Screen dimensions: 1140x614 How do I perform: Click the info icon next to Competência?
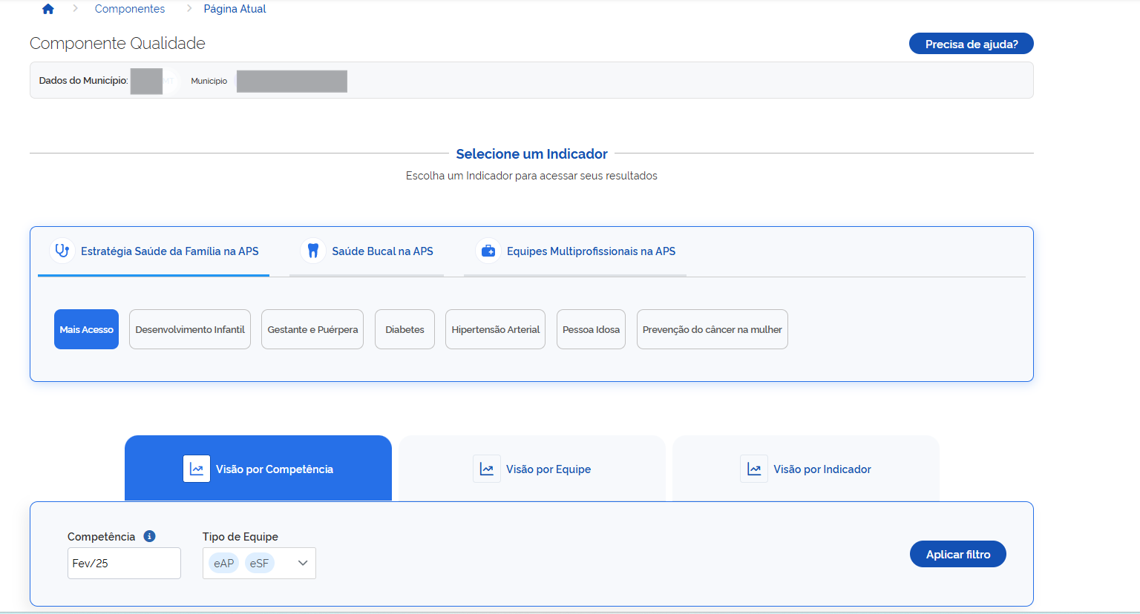(x=149, y=536)
